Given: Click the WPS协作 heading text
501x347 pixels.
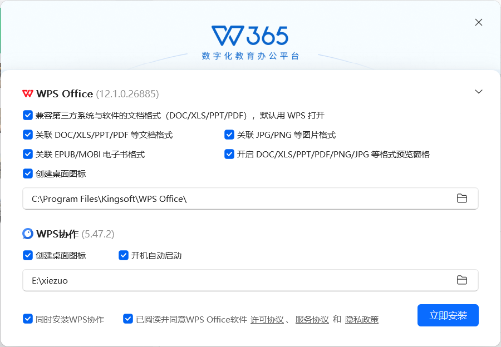Looking at the screenshot, I should pyautogui.click(x=57, y=234).
